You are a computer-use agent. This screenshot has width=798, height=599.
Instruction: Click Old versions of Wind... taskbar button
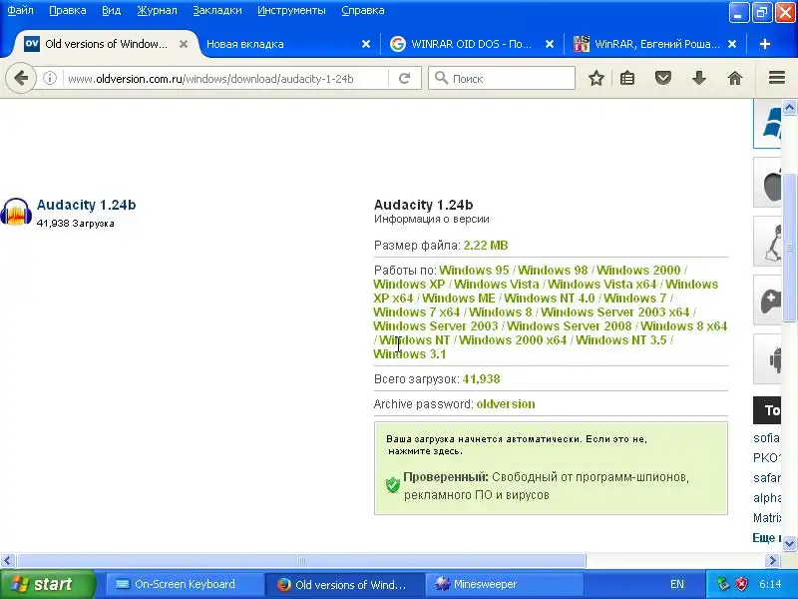pyautogui.click(x=344, y=584)
